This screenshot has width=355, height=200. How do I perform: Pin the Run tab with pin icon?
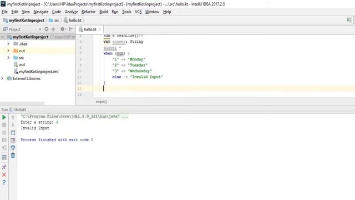point(4,167)
